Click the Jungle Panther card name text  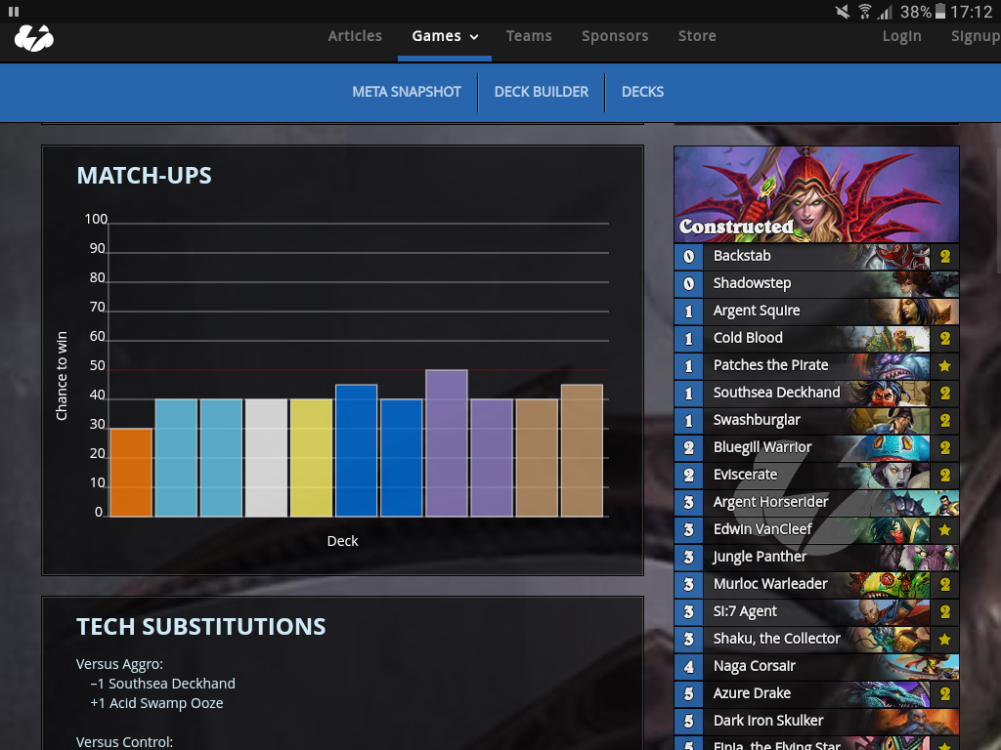(760, 557)
